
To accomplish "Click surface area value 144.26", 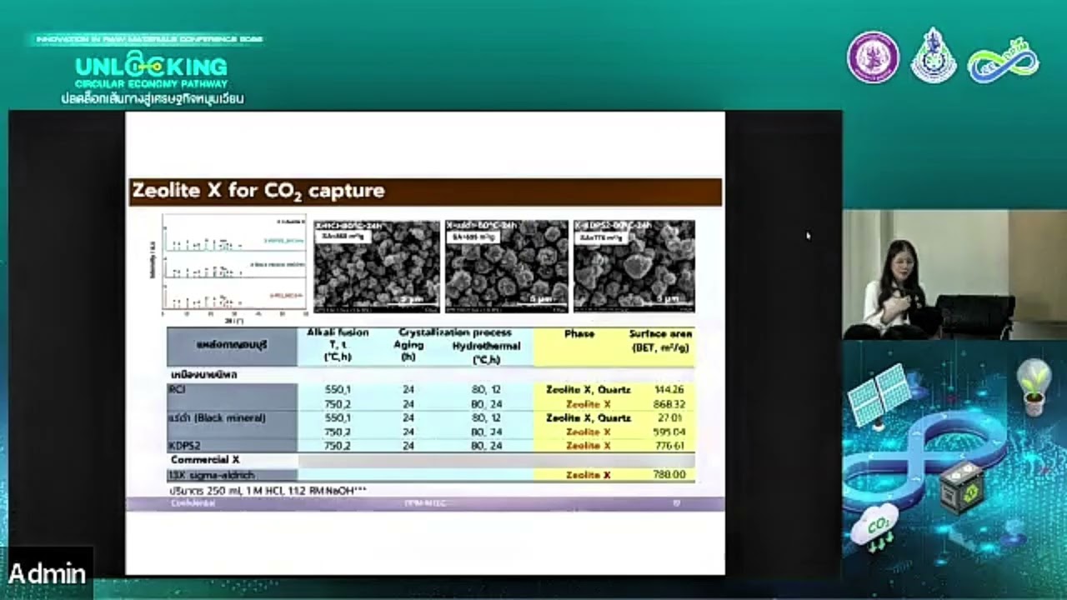I will pyautogui.click(x=669, y=389).
